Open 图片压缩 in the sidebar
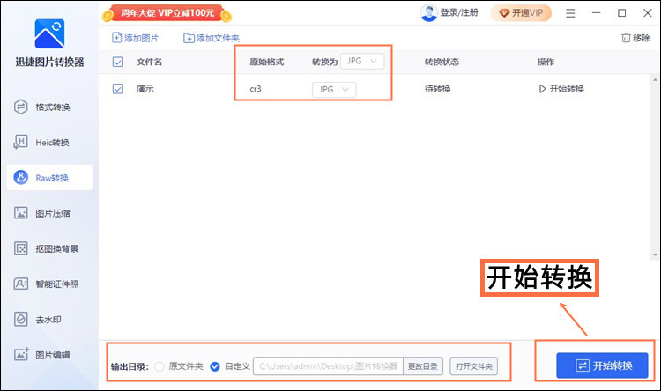This screenshot has height=391, width=661. [42, 213]
